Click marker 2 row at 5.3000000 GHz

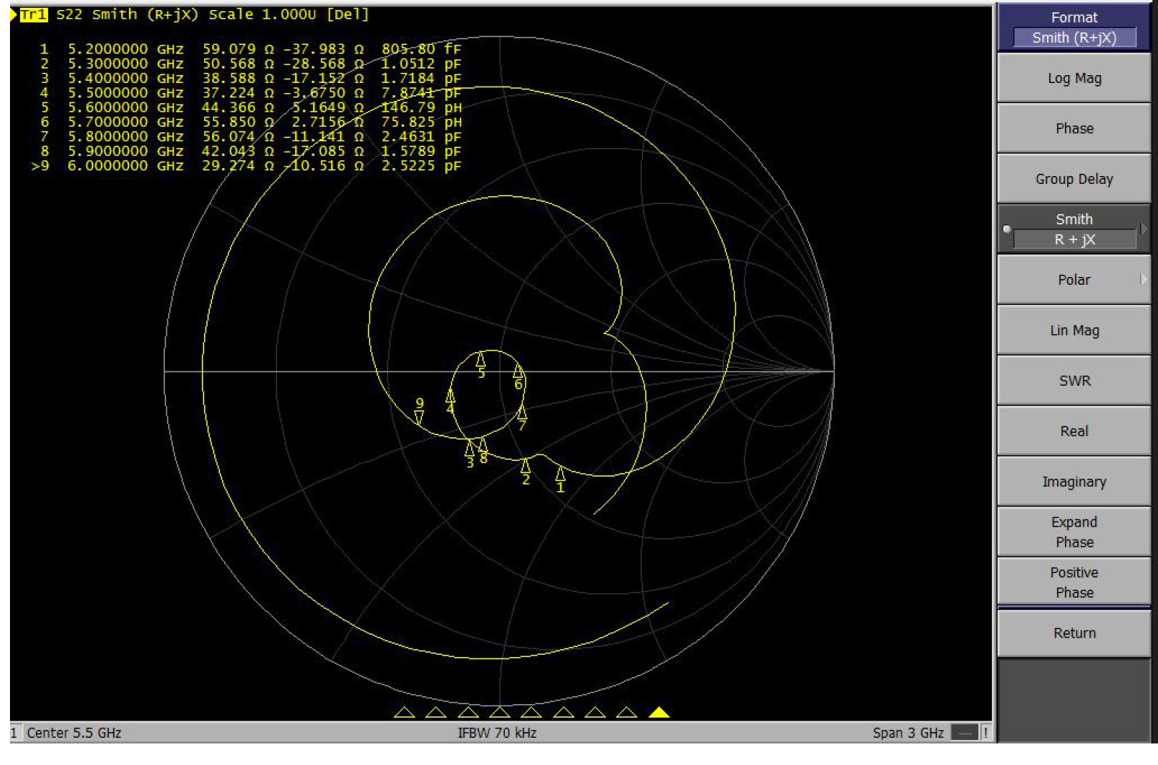coord(251,64)
